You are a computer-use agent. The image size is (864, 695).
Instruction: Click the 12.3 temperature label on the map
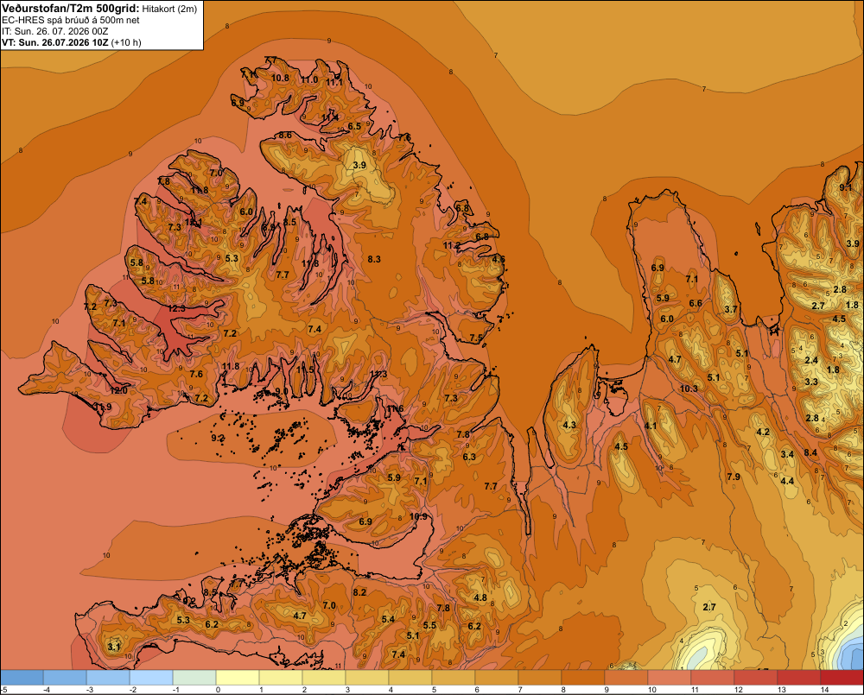tap(177, 308)
